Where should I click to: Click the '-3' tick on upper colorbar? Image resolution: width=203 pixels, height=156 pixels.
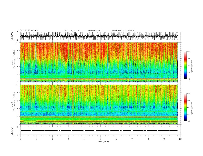[189, 51]
